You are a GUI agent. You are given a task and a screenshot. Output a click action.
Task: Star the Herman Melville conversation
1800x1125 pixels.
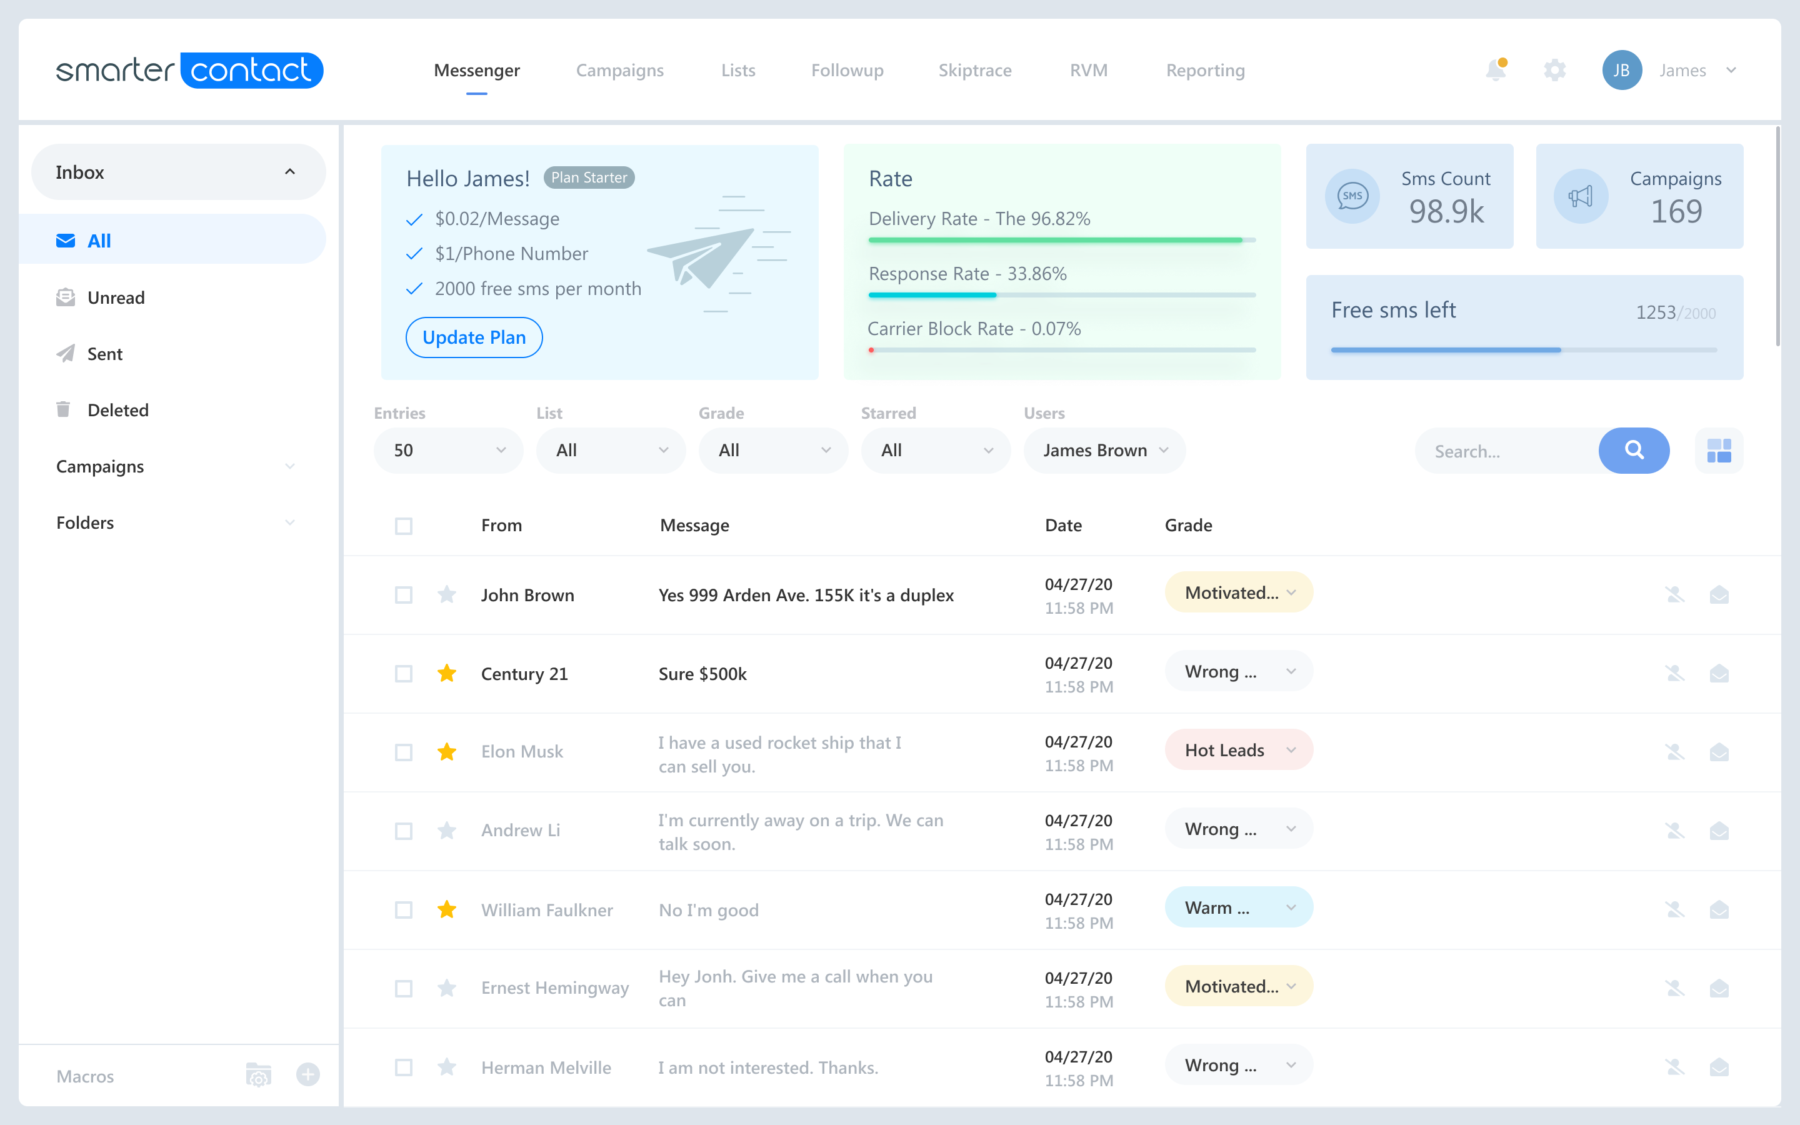click(x=446, y=1067)
